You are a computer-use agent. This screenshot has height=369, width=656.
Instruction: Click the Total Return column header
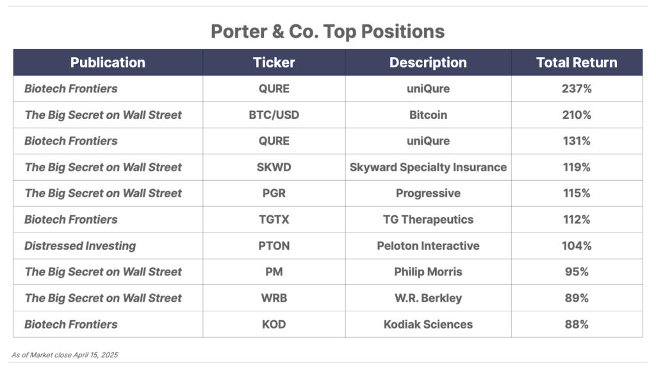tap(577, 62)
